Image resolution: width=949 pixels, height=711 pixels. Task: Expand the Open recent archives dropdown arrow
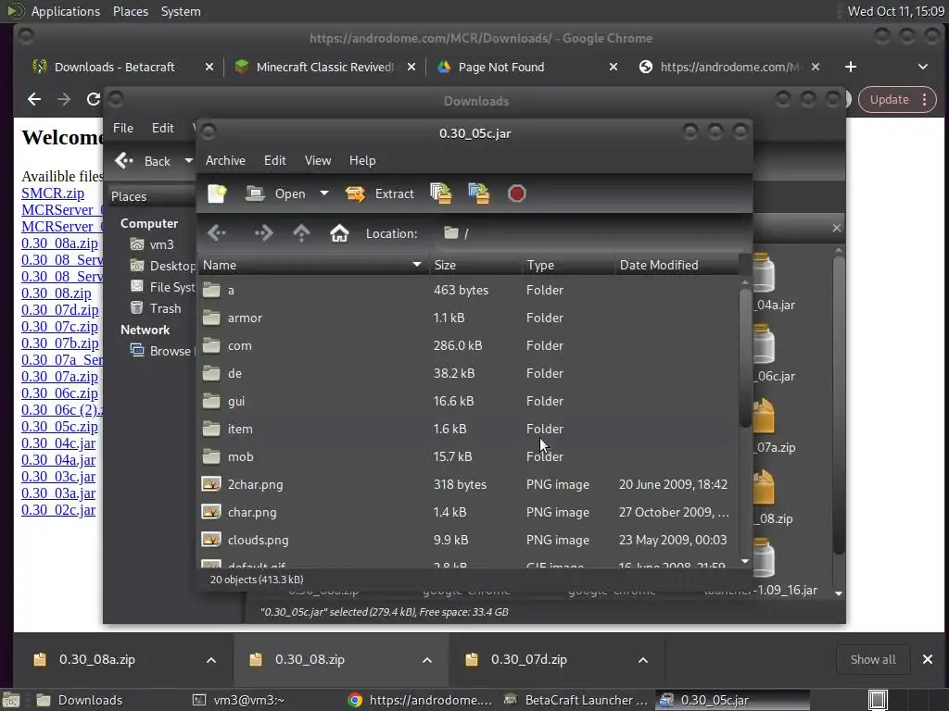pos(324,193)
